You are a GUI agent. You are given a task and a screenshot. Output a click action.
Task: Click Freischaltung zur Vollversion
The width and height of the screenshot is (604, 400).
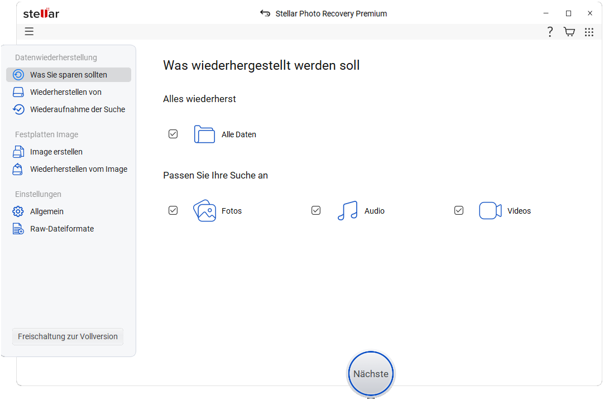pos(67,336)
